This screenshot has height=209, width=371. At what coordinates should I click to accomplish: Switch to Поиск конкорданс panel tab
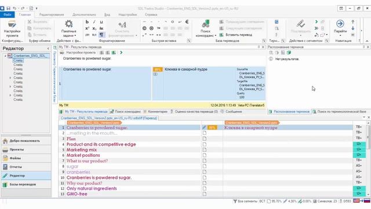[126, 111]
